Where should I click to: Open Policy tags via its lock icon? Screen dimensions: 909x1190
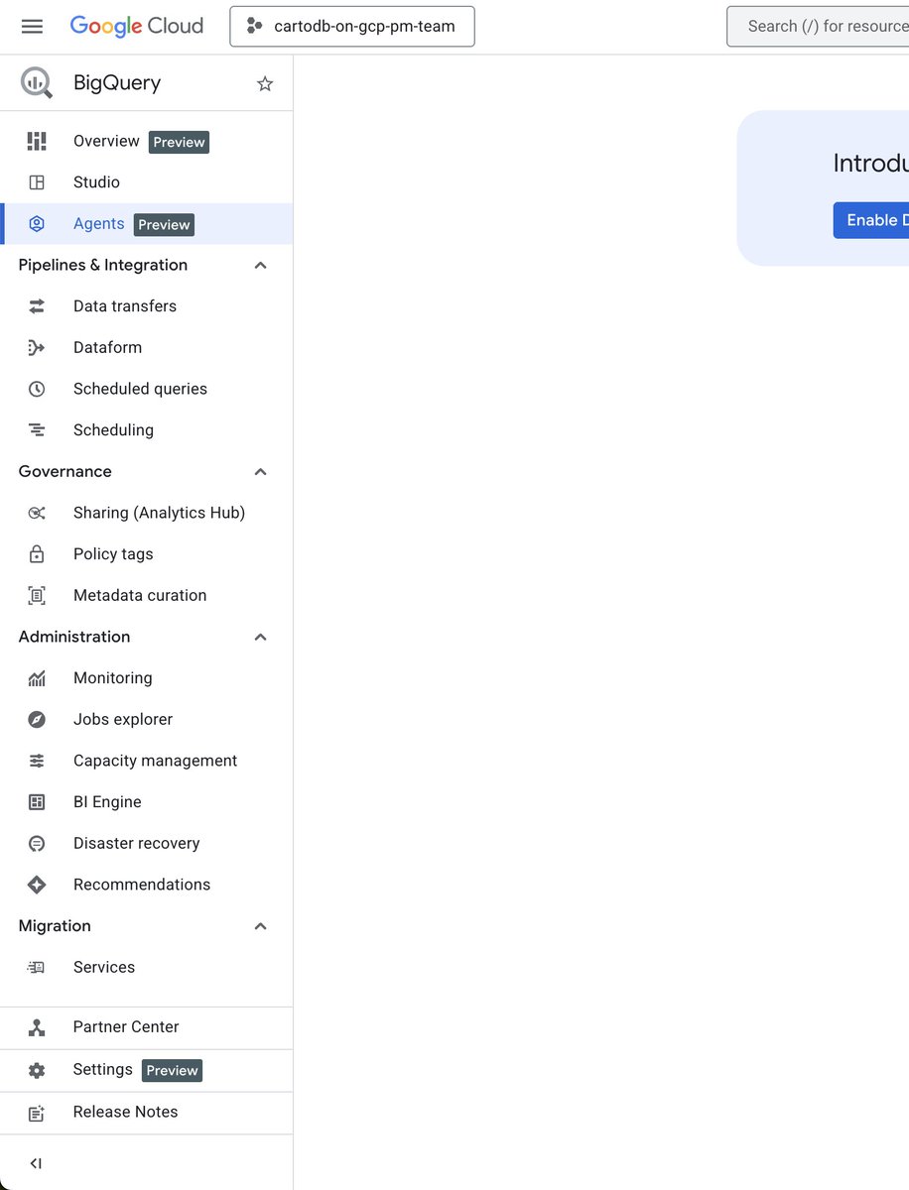[37, 554]
